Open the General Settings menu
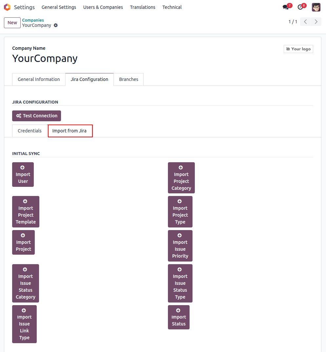326x352 pixels. [x=59, y=7]
